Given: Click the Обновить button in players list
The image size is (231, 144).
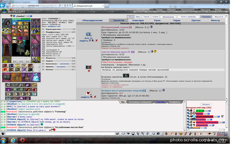Looking at the screenshot, I should point(206,104).
